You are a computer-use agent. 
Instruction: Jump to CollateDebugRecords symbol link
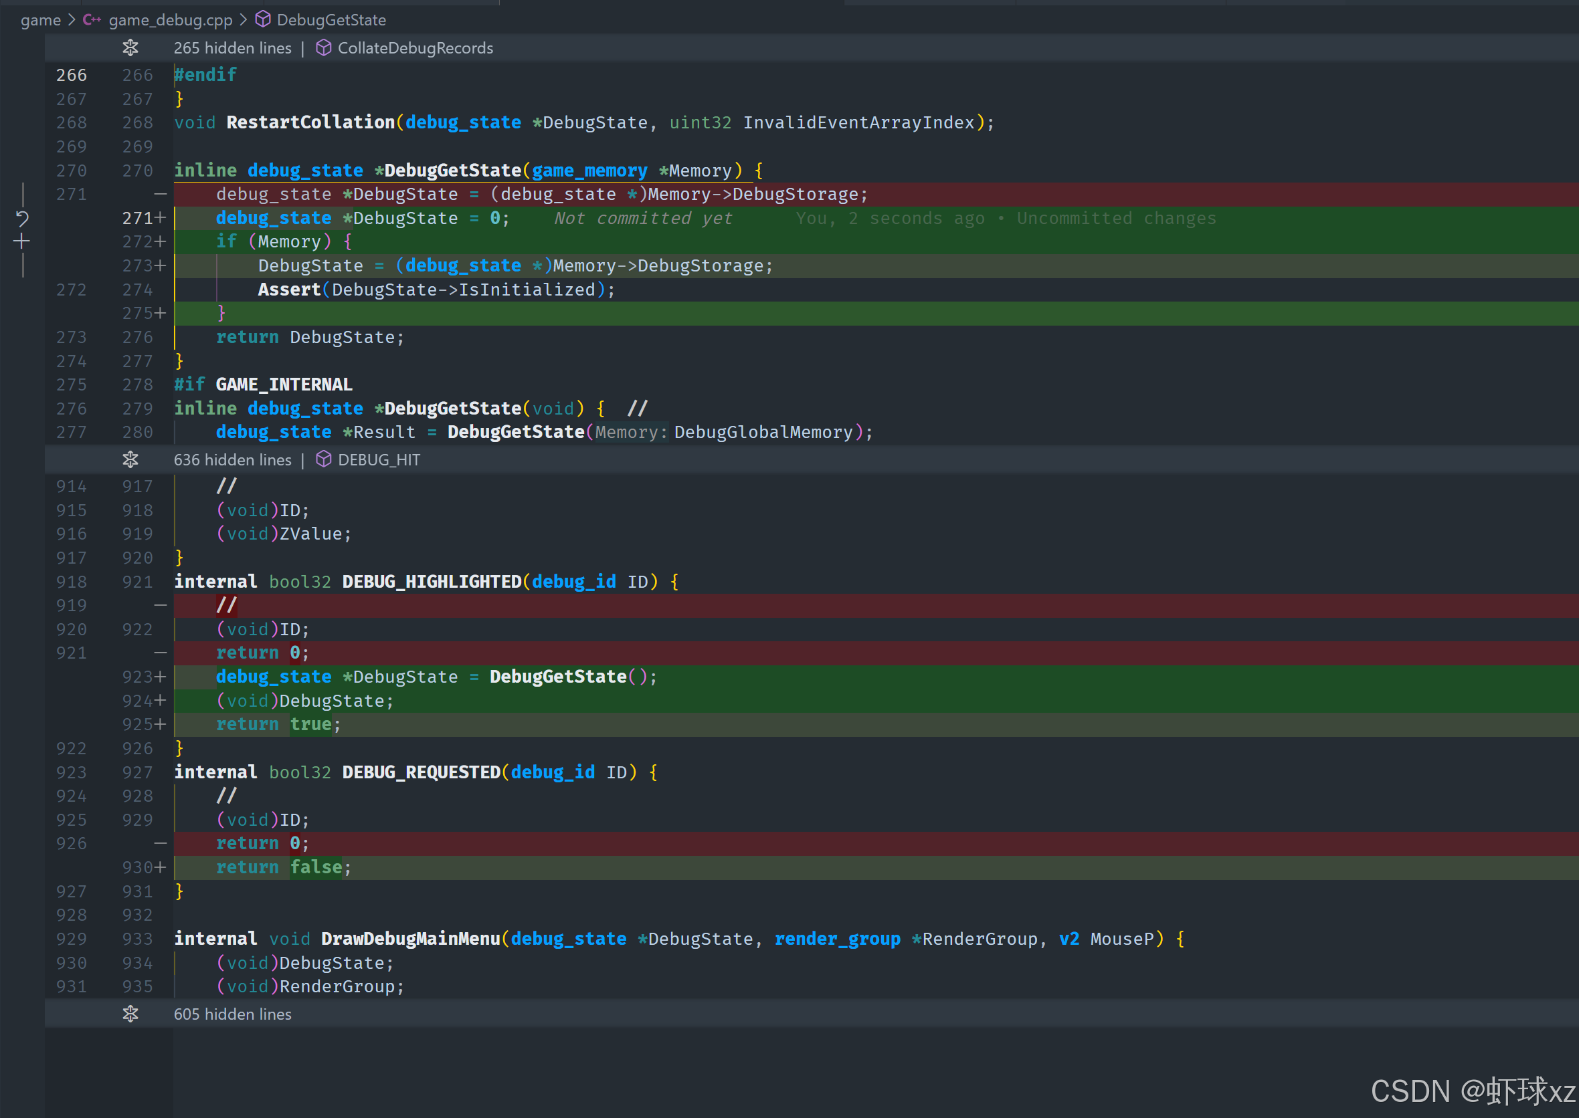tap(415, 48)
